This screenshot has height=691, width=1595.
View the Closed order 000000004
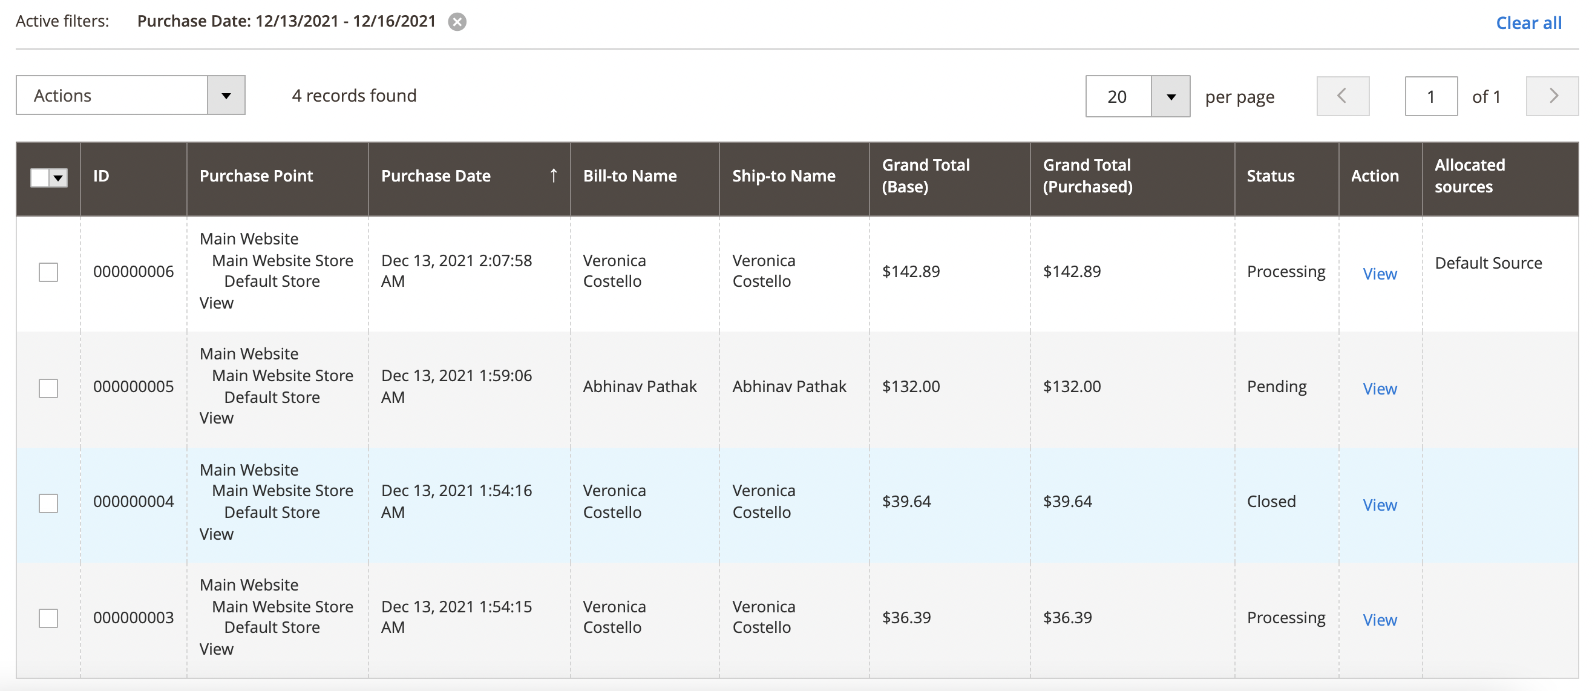[x=1380, y=505]
